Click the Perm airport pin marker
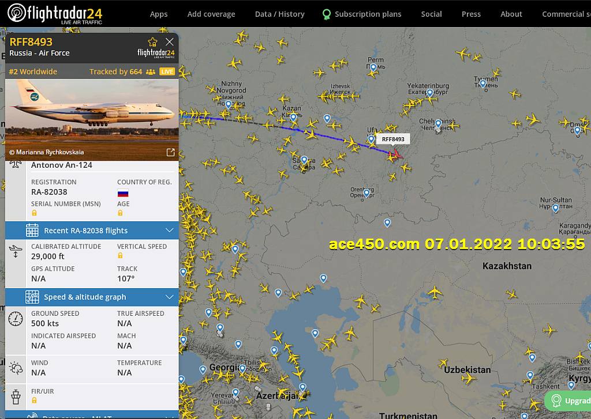Image resolution: width=591 pixels, height=419 pixels. 373,67
